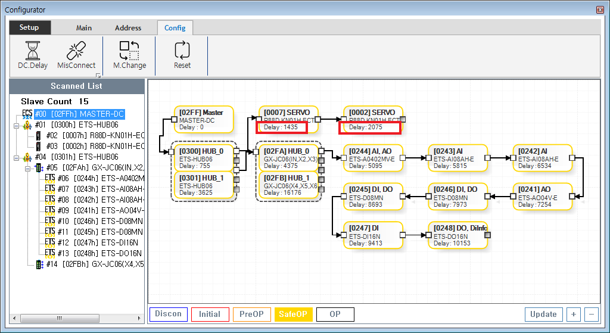Toggle the Initial state filter

(210, 314)
